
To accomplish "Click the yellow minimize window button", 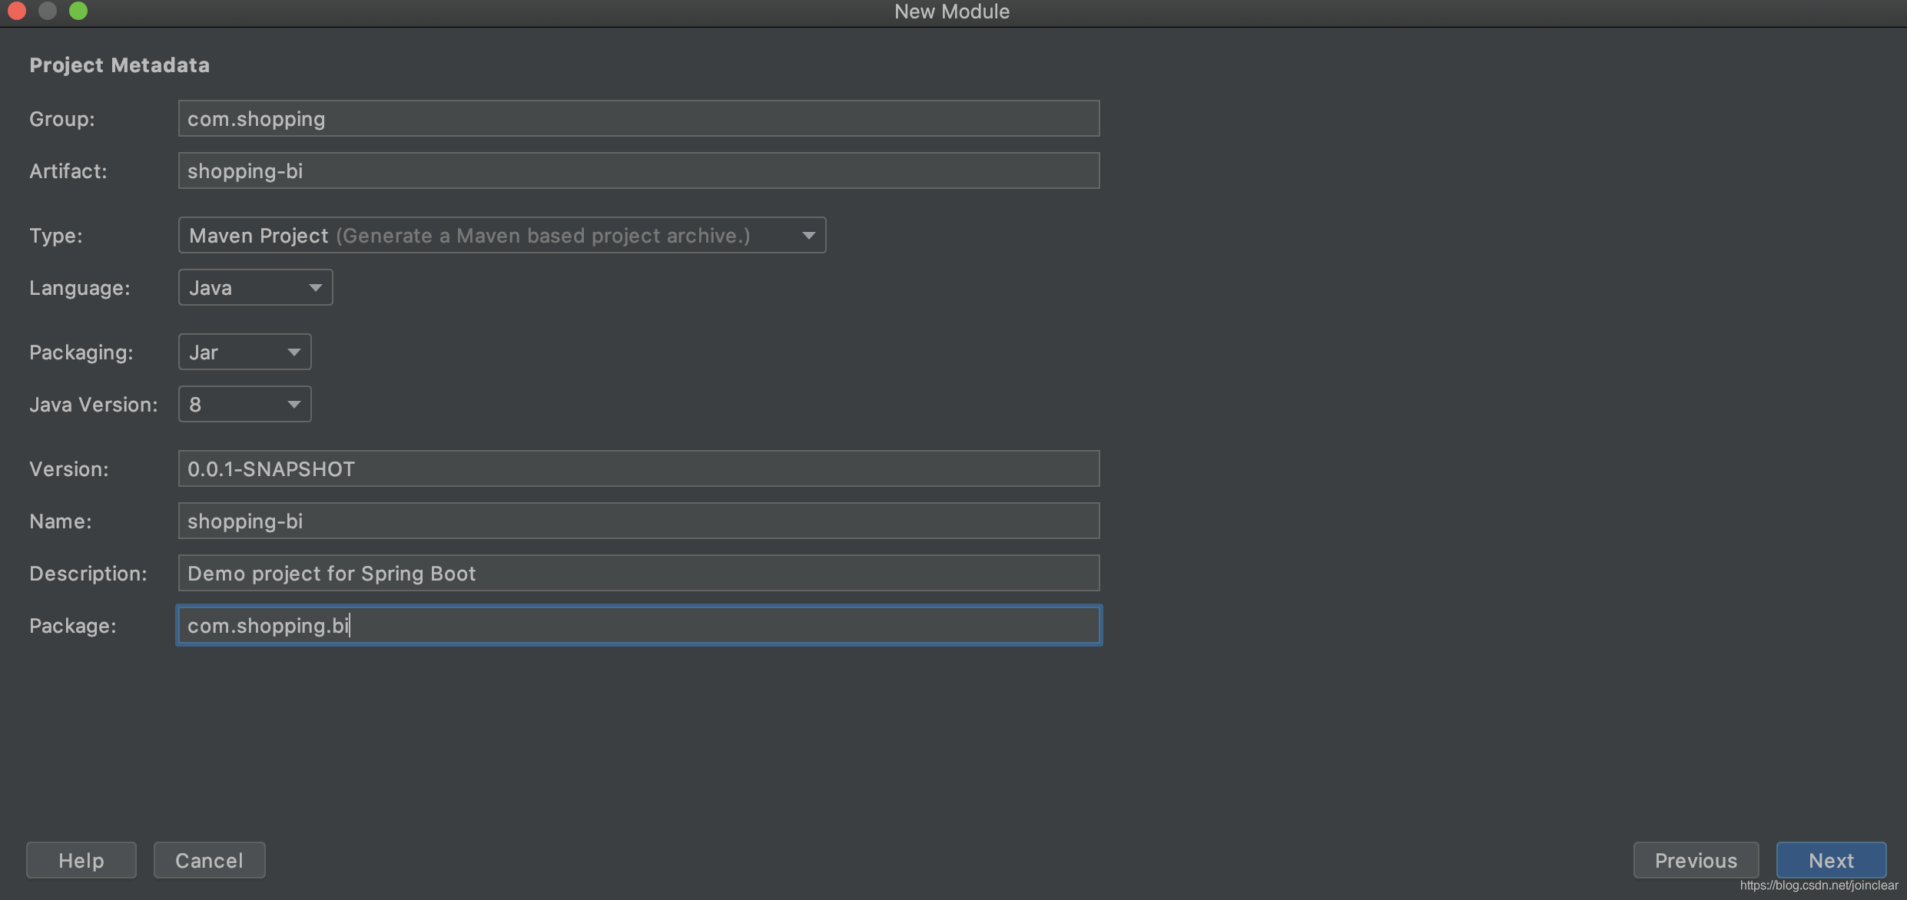I will (48, 12).
